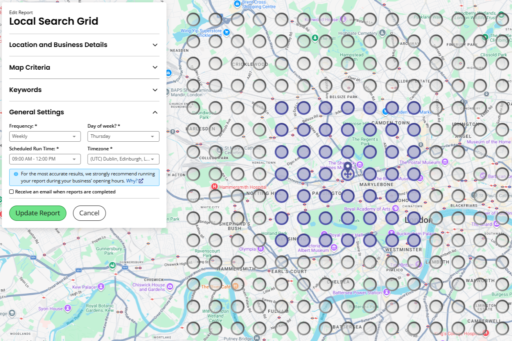Click the Edit Report label

coord(21,13)
